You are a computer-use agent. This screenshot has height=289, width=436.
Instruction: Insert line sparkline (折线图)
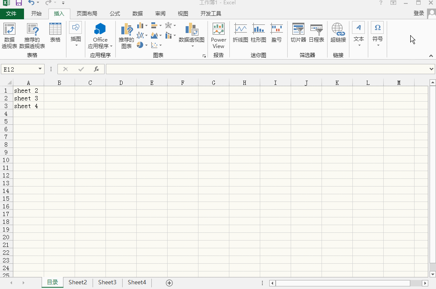point(240,33)
